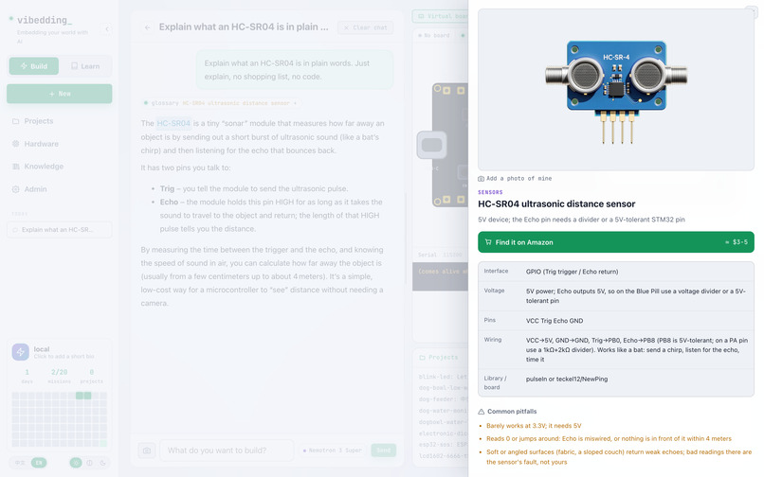Go back using the chat header arrow

click(x=147, y=27)
